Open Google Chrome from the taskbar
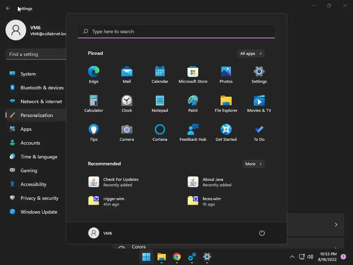The width and height of the screenshot is (353, 265). click(x=177, y=257)
